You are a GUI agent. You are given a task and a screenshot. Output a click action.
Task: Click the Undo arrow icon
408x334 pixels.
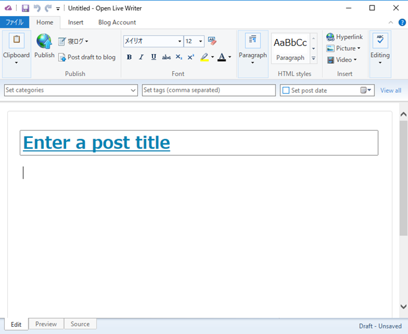[37, 8]
